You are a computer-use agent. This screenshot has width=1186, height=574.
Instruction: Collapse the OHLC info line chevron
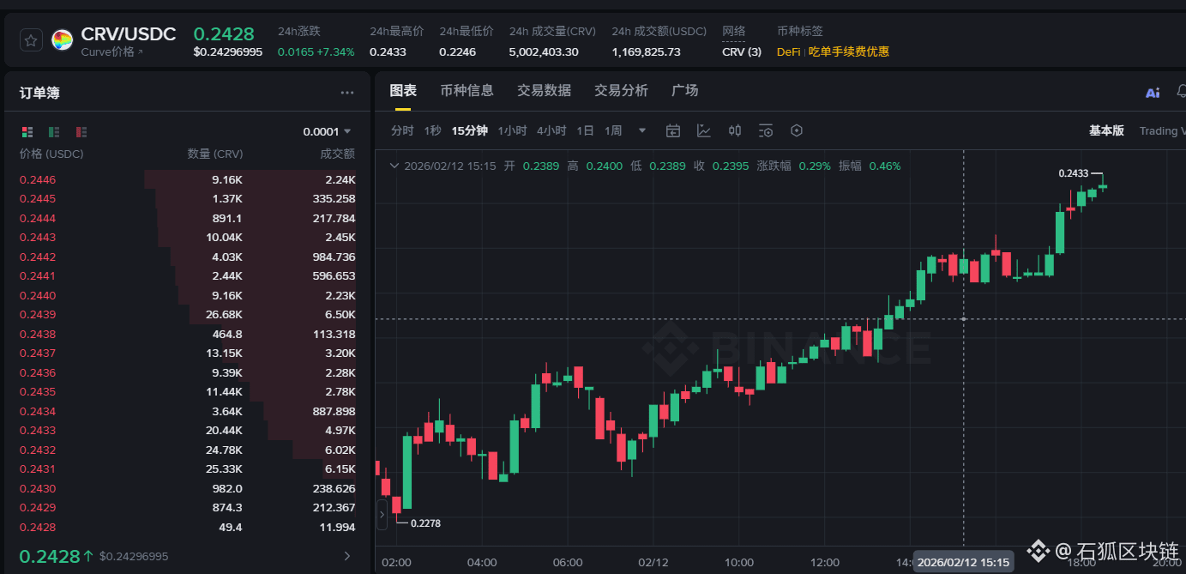(x=394, y=166)
